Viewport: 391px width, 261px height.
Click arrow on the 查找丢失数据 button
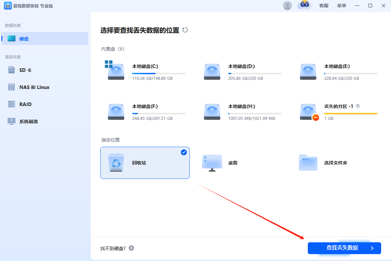[372, 248]
